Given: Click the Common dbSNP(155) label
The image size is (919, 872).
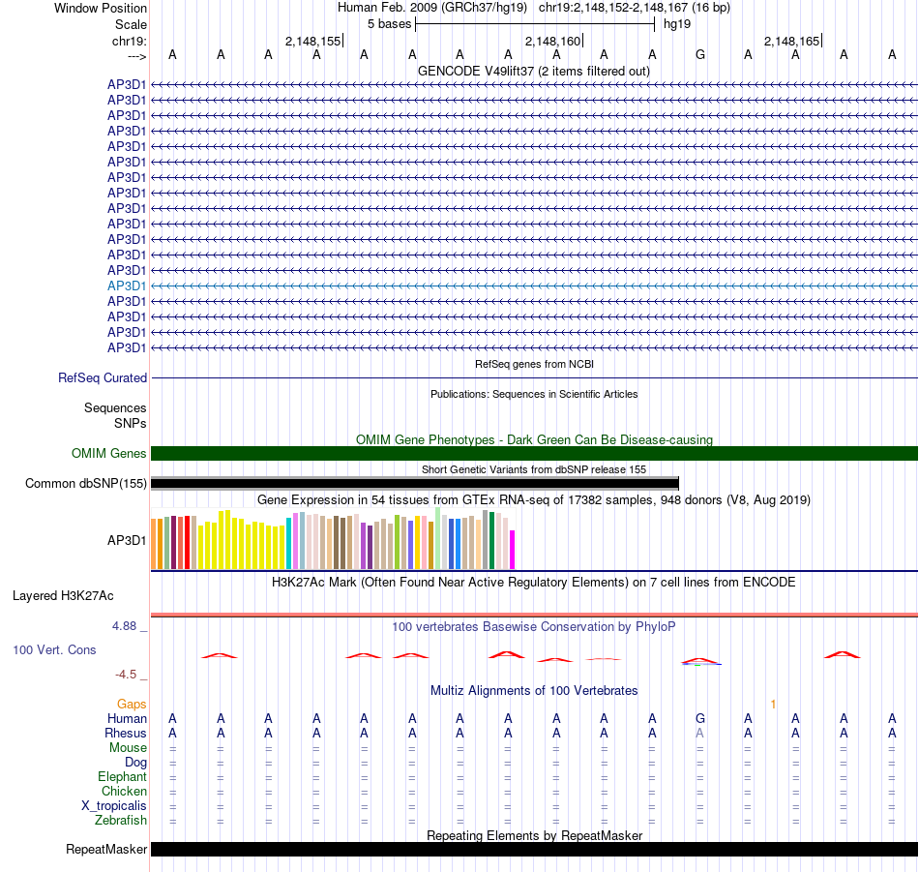Looking at the screenshot, I should pos(86,483).
